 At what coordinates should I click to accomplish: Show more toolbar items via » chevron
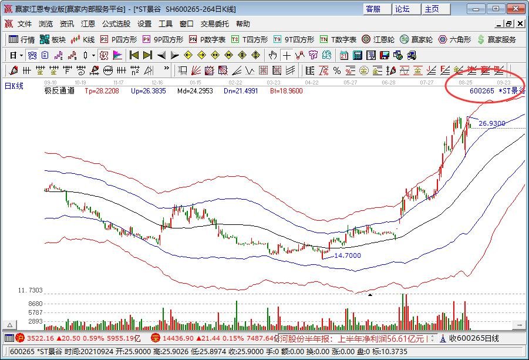tap(166, 68)
